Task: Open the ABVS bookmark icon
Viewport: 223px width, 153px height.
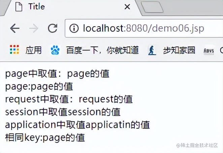Action: (x=209, y=51)
